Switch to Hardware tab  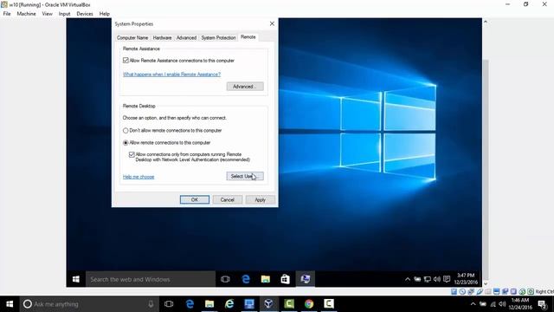162,37
